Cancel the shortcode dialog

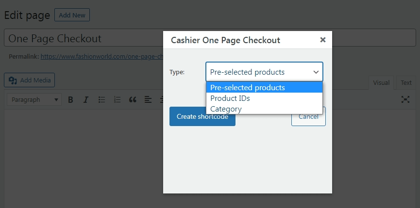click(x=308, y=116)
